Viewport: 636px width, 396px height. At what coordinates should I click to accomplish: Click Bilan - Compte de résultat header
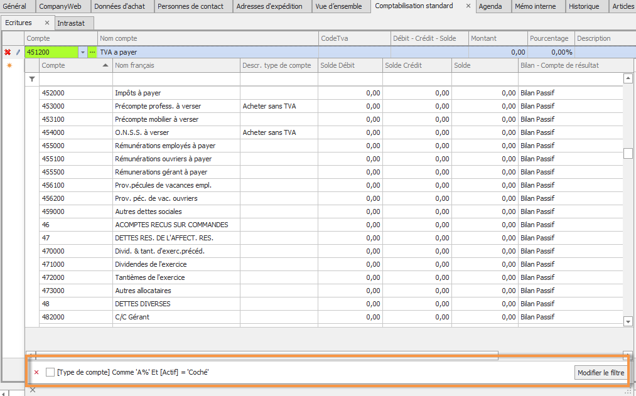(x=576, y=65)
